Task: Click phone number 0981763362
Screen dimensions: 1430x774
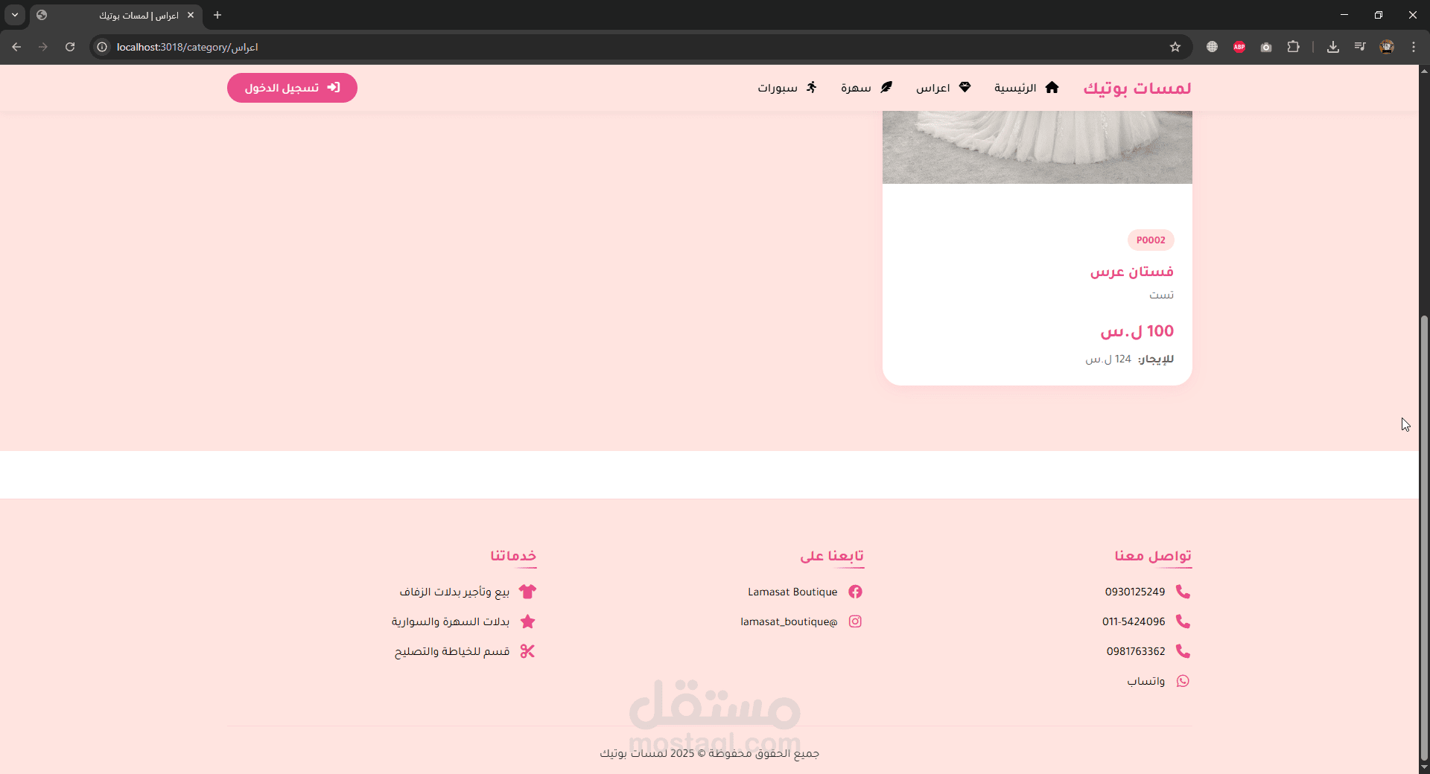Action: [x=1136, y=651]
